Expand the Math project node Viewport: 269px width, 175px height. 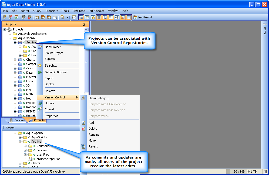[x=15, y=94]
